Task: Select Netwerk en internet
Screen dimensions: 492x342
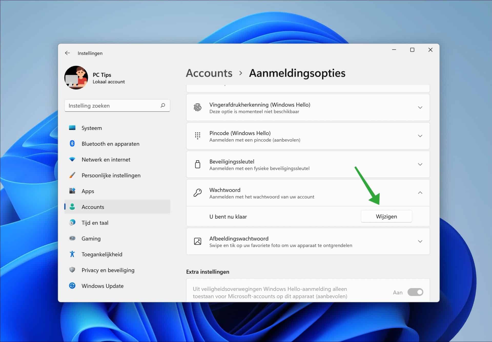Action: (x=106, y=159)
